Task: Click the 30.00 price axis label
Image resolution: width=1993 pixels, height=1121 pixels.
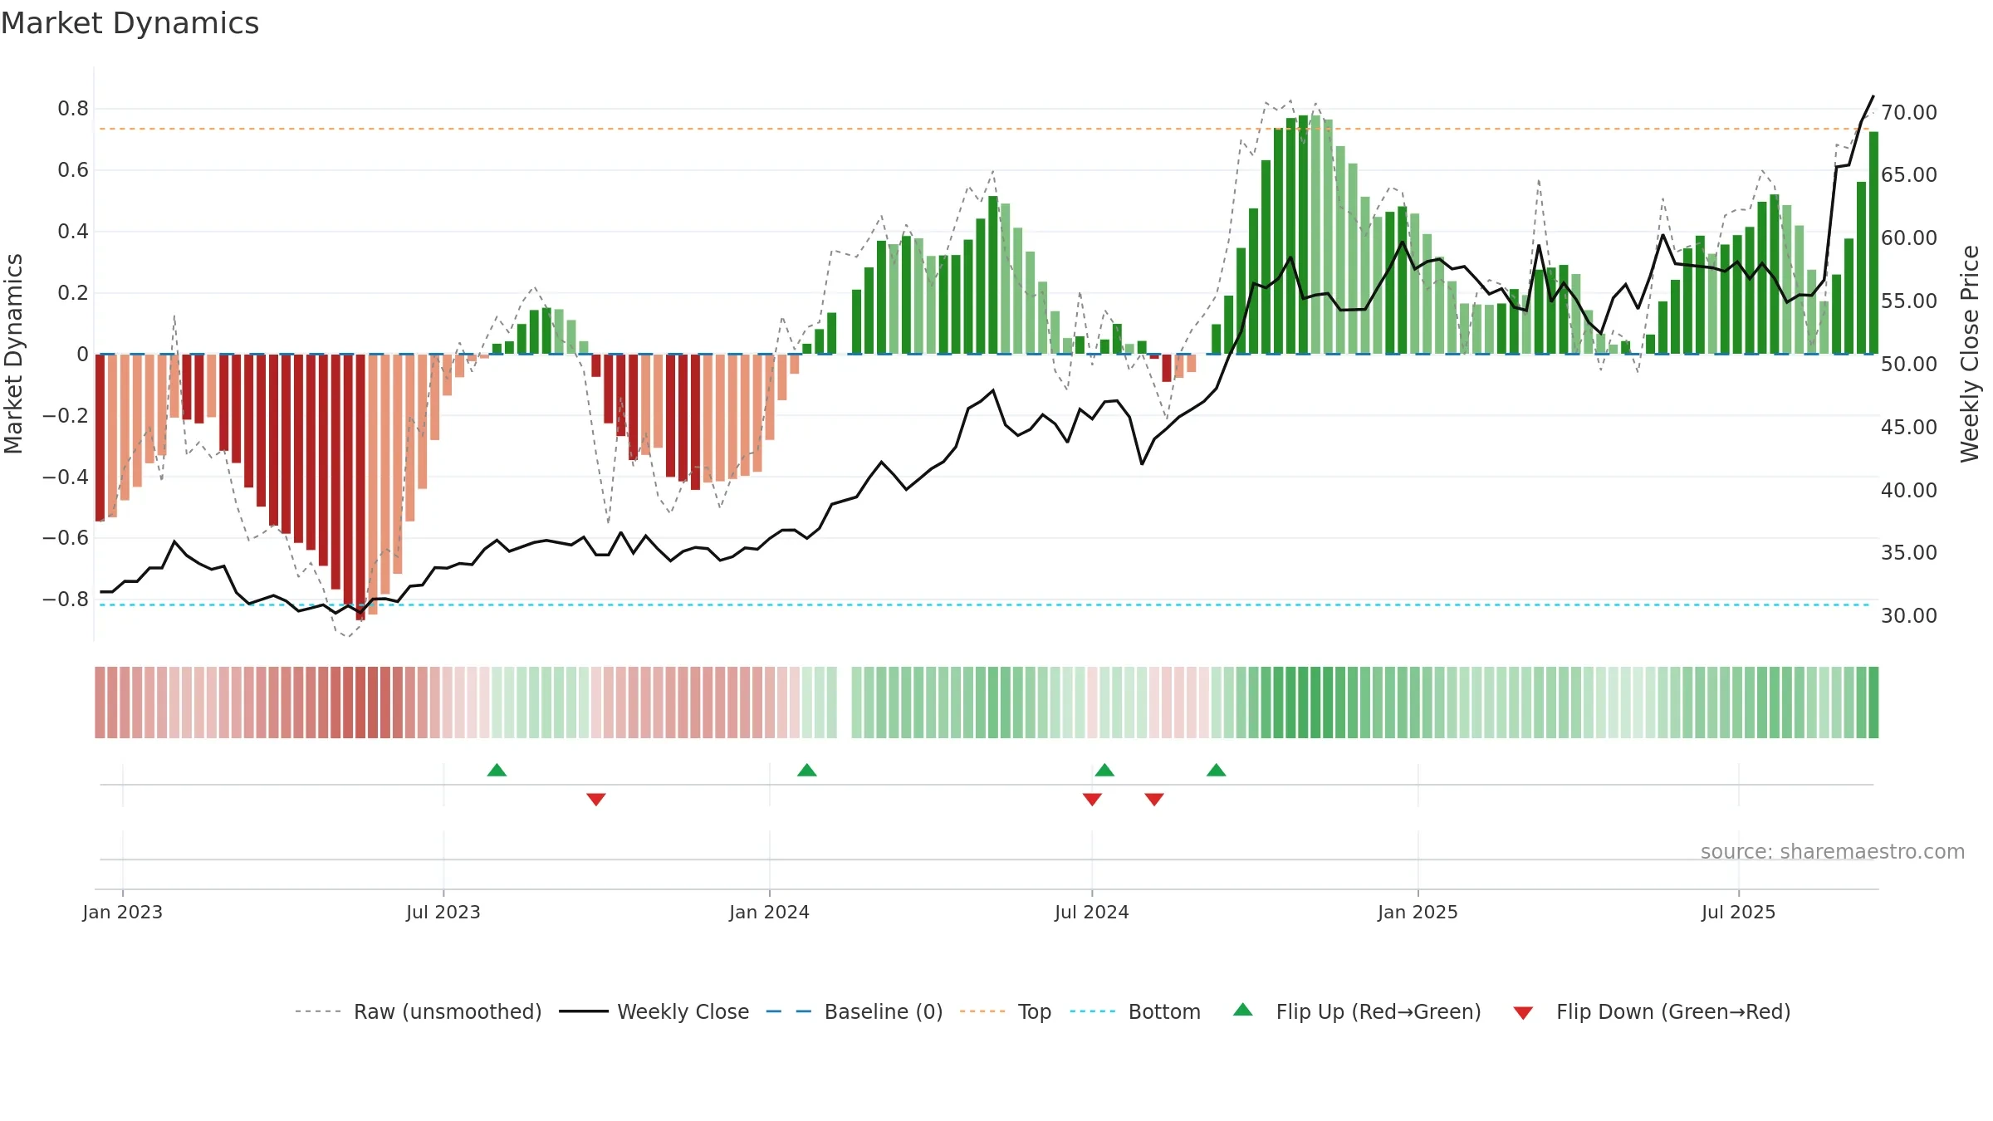Action: click(x=1909, y=615)
